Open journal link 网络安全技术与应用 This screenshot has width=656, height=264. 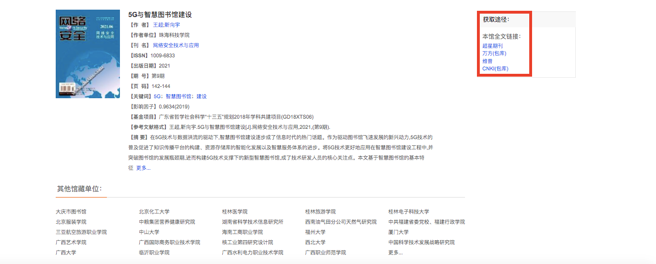pos(176,45)
